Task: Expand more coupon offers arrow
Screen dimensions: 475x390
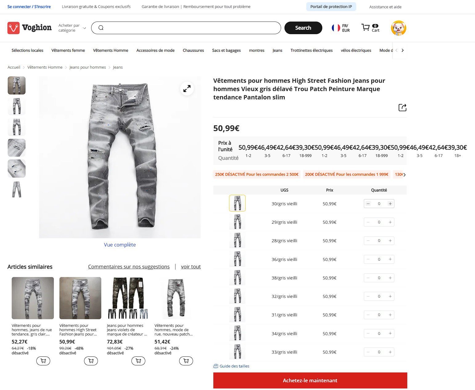Action: tap(405, 175)
